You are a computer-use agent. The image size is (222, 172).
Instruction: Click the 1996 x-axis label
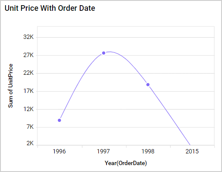coord(59,151)
